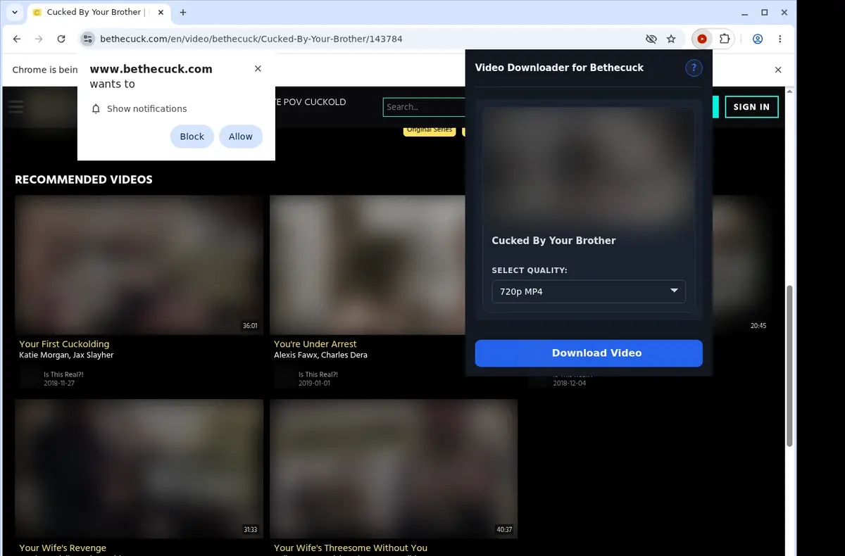Click the vertical page scrollbar thumb
Screen dimensions: 845x556
click(790, 366)
